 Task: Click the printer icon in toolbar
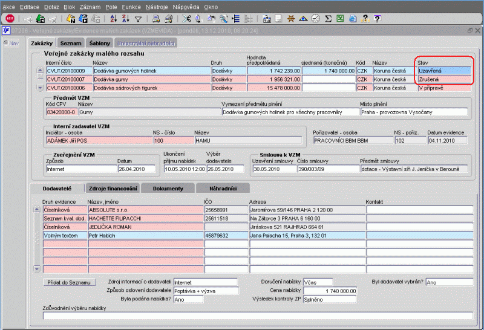[x=155, y=19]
